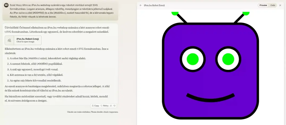Open the iPon.hu Robot Emoji attachment card

coord(23,40)
